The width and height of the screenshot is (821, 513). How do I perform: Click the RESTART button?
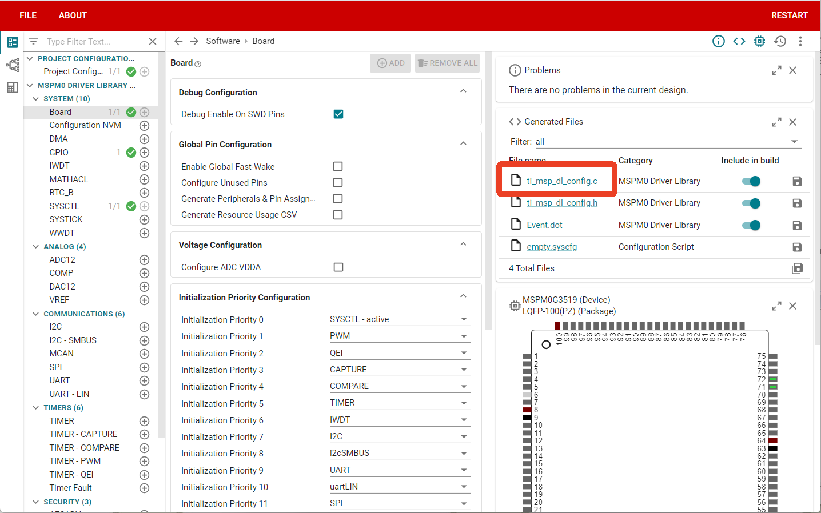789,15
